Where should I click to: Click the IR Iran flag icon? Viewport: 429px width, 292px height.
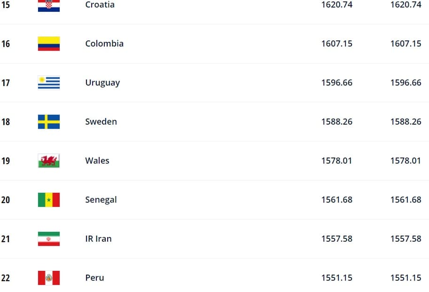click(x=49, y=239)
